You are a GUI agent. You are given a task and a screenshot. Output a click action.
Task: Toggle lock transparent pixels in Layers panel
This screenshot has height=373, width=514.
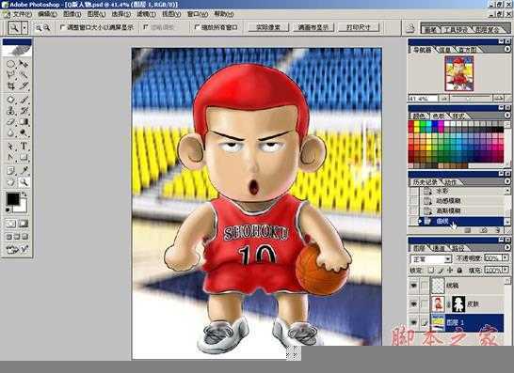pos(431,271)
